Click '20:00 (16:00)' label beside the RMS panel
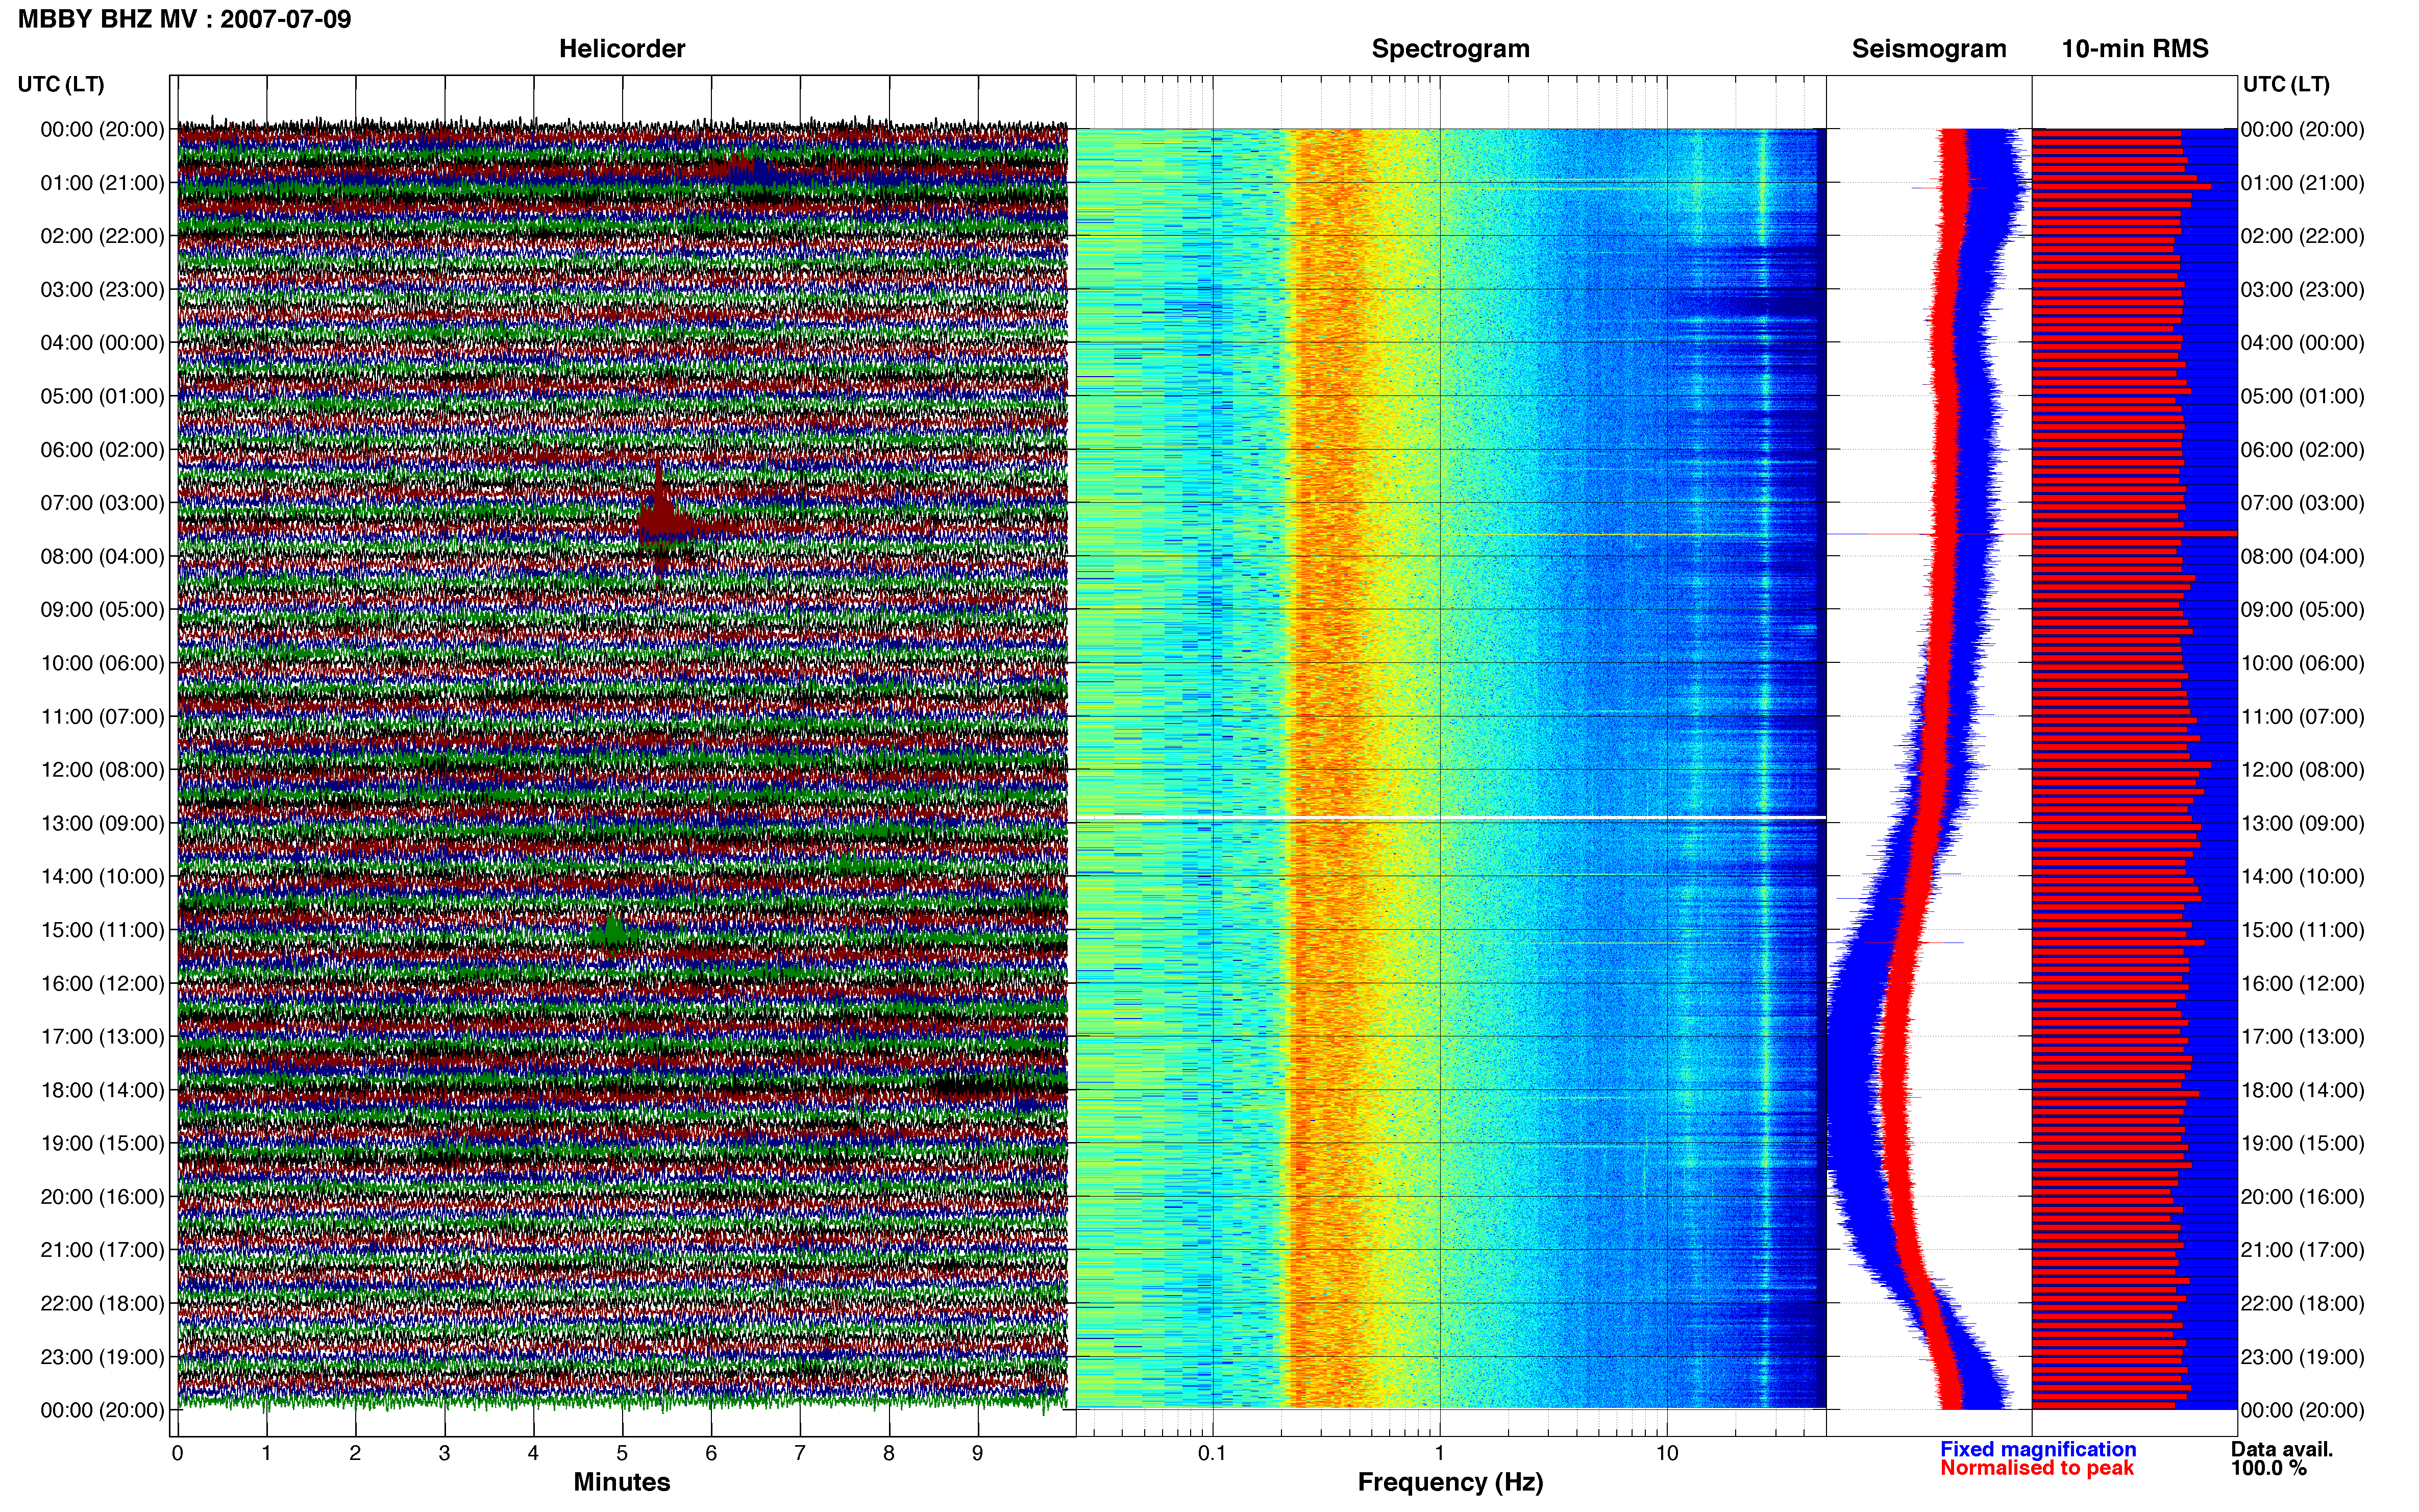Screen dimensions: 2419x1512 2303,1197
